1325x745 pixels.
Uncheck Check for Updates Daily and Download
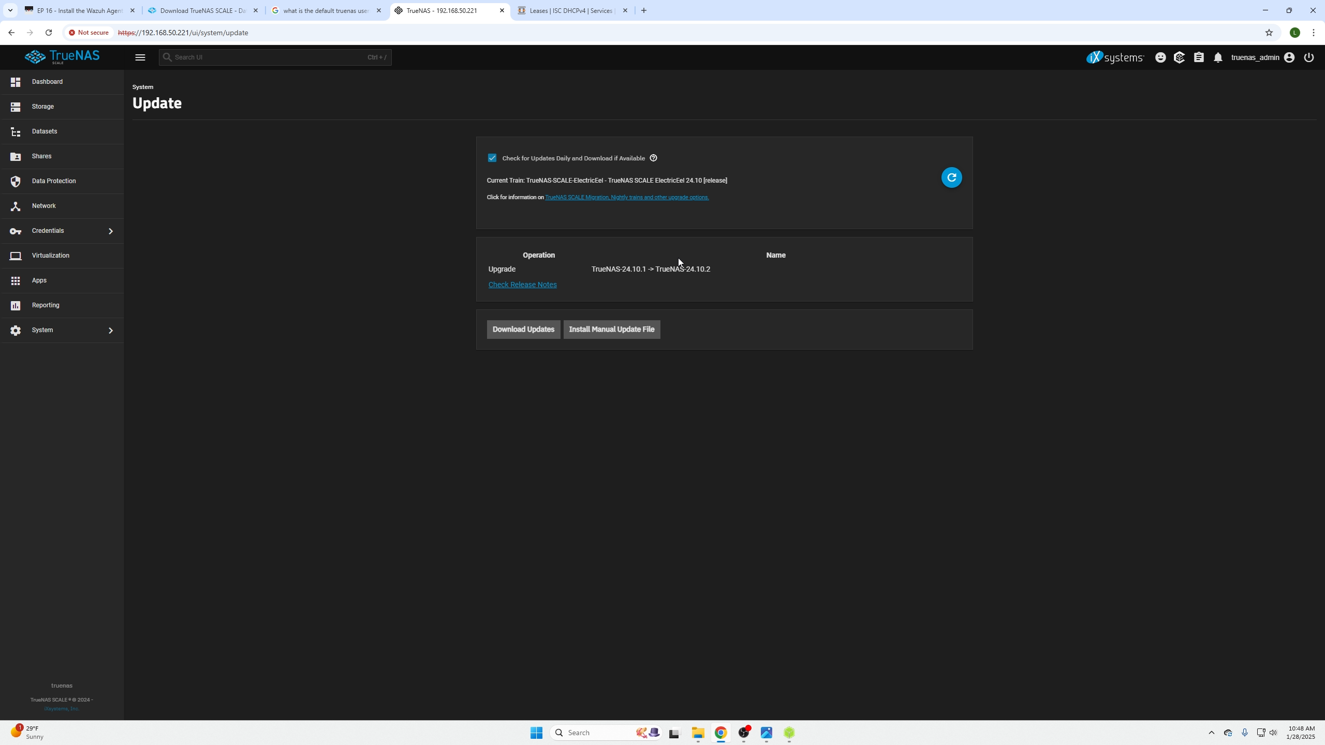pyautogui.click(x=491, y=158)
